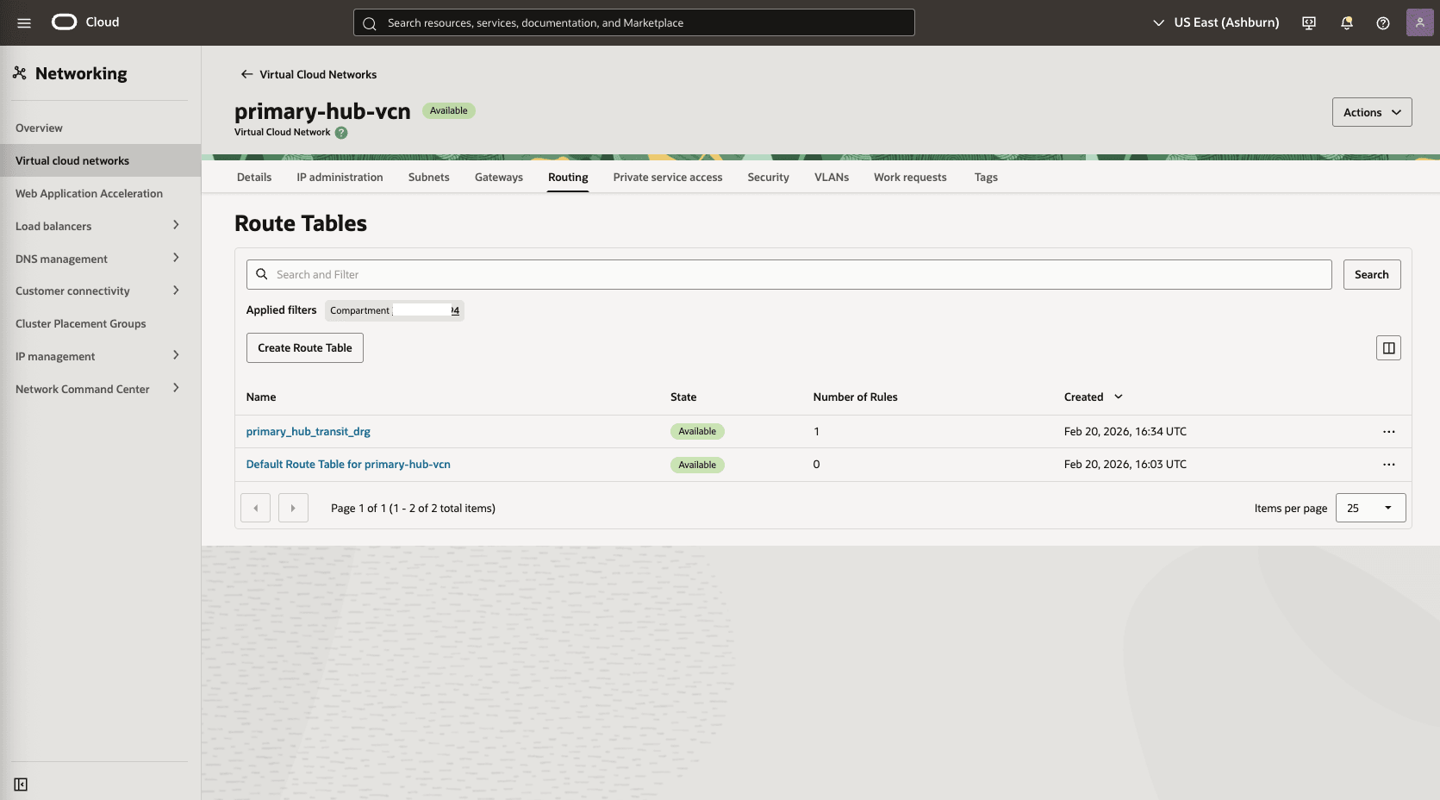The height and width of the screenshot is (800, 1440).
Task: Open actions menu for primary_hub_transit_drg row
Action: tap(1388, 431)
